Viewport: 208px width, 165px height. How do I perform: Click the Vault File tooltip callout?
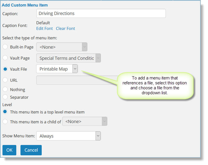(155, 86)
